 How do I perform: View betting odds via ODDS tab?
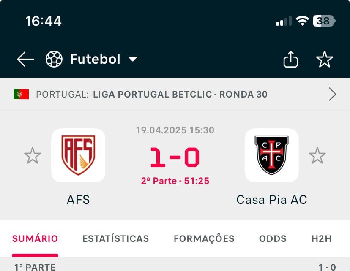(273, 238)
